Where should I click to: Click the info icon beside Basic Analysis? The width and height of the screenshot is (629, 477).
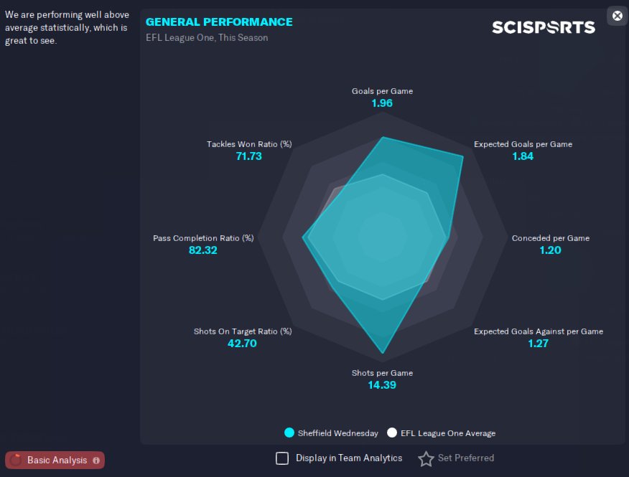96,461
